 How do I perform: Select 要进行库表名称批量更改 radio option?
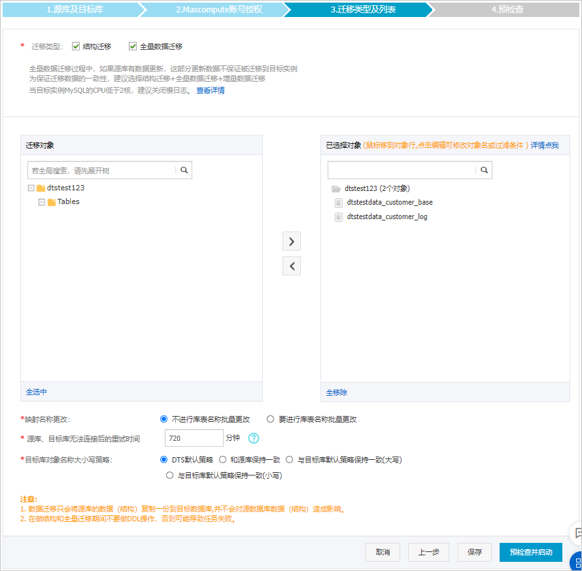(270, 419)
